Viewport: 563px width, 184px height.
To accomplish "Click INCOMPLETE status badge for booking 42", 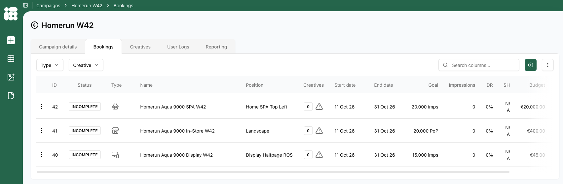I will [85, 107].
